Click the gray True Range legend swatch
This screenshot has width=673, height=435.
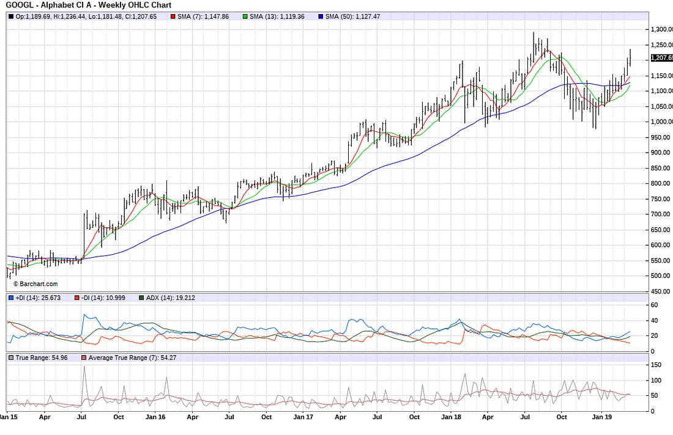(x=11, y=358)
